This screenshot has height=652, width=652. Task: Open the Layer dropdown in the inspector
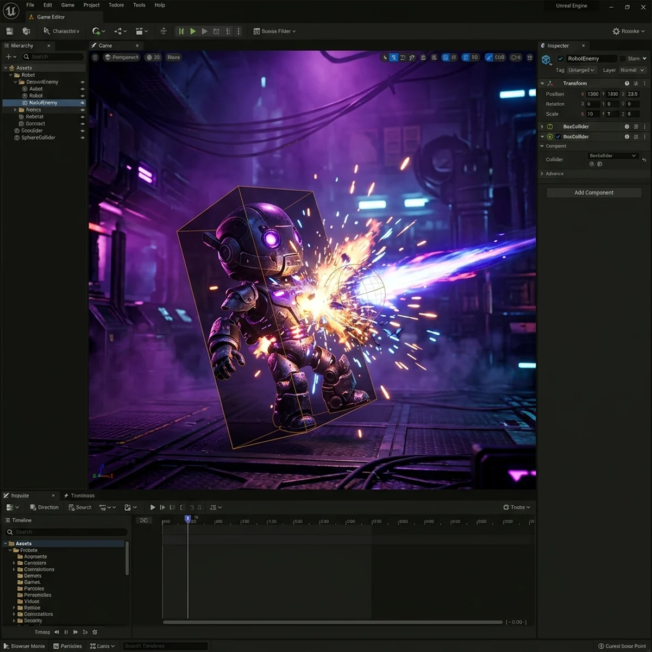point(632,70)
